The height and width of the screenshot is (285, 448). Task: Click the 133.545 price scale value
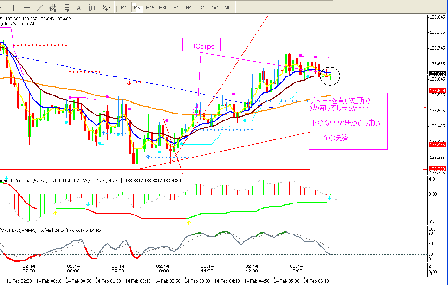point(437,110)
